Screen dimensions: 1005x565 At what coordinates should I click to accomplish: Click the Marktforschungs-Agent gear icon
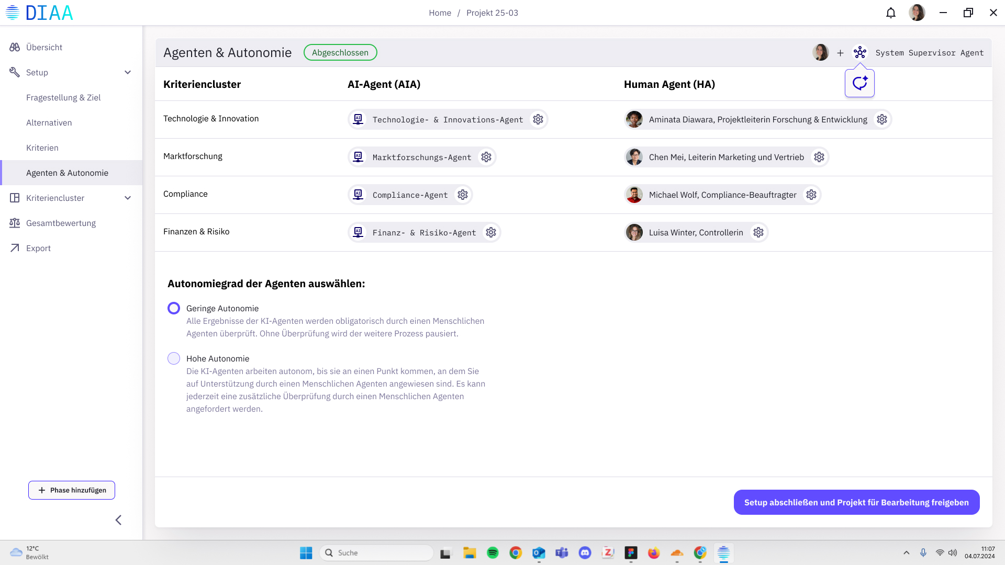click(486, 157)
